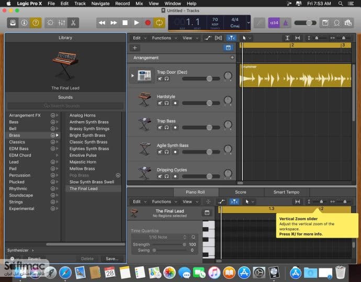Mute the Trap Door (Dez) track
This screenshot has height=282, width=361.
(160, 79)
